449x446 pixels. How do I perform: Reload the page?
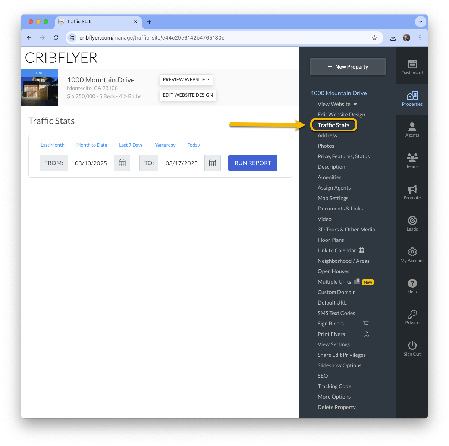coord(56,38)
